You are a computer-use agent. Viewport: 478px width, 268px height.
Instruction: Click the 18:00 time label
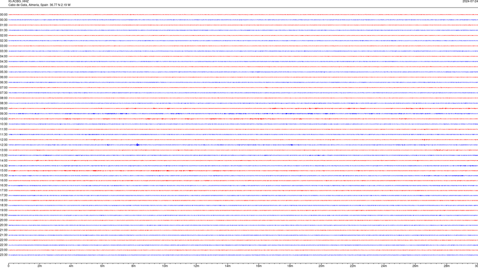pyautogui.click(x=3, y=200)
